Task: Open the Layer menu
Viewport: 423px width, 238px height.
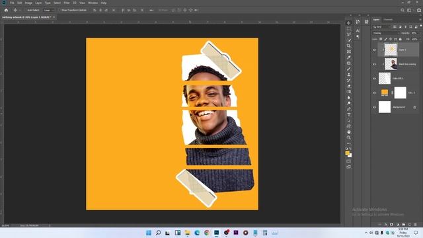Action: [38, 3]
